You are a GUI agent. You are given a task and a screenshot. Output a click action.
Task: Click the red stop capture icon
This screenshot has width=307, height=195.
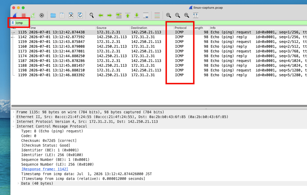click(24, 15)
